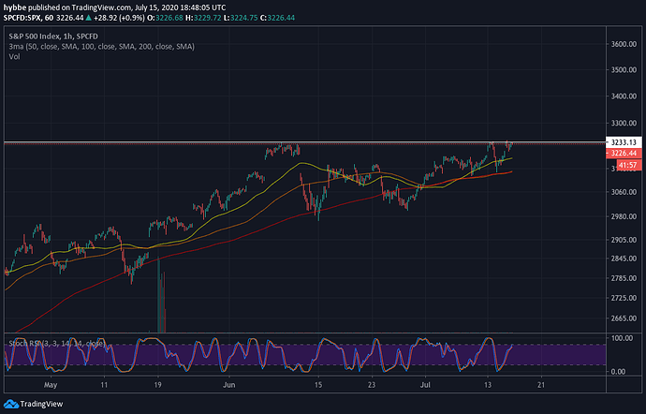Click the '13' time axis label

point(488,385)
